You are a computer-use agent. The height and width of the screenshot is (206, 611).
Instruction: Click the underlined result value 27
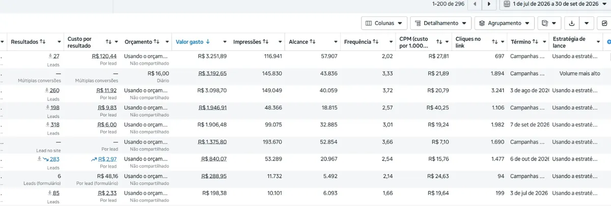point(57,56)
